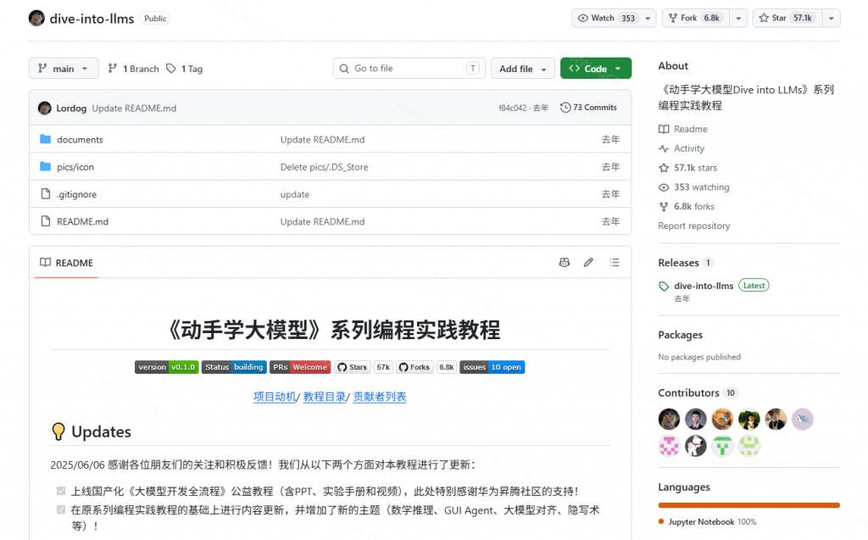Click the pics/icon folder icon
The height and width of the screenshot is (540, 868).
pyautogui.click(x=46, y=167)
